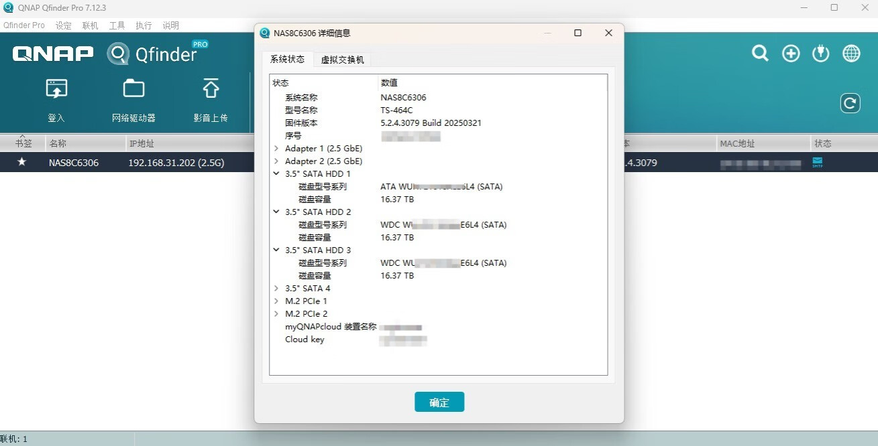The width and height of the screenshot is (878, 446).
Task: Open the 工具 (Tools) menu
Action: pos(117,25)
